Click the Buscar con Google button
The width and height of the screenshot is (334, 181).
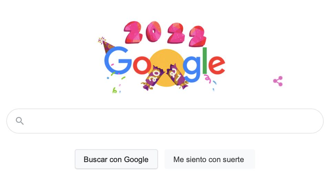(116, 159)
